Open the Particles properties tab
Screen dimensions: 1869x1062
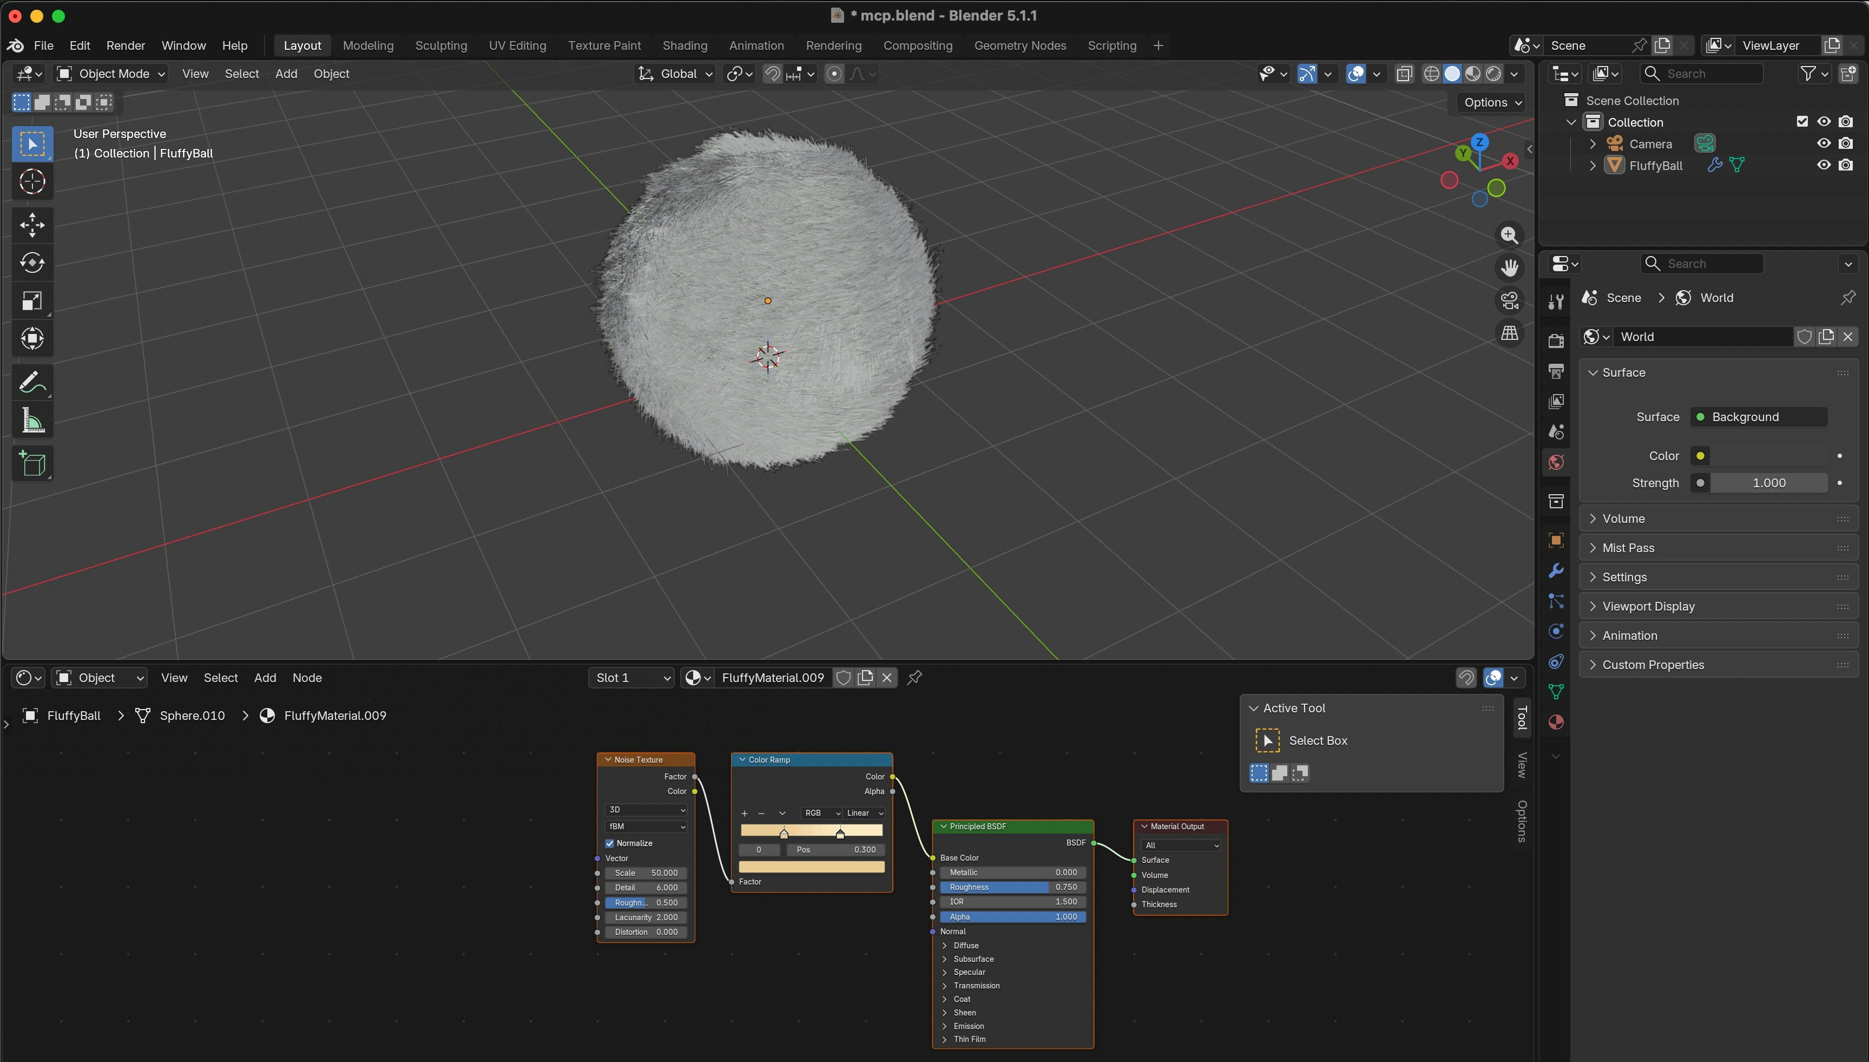tap(1556, 601)
